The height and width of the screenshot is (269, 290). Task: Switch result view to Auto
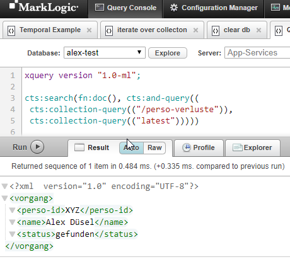click(x=131, y=148)
